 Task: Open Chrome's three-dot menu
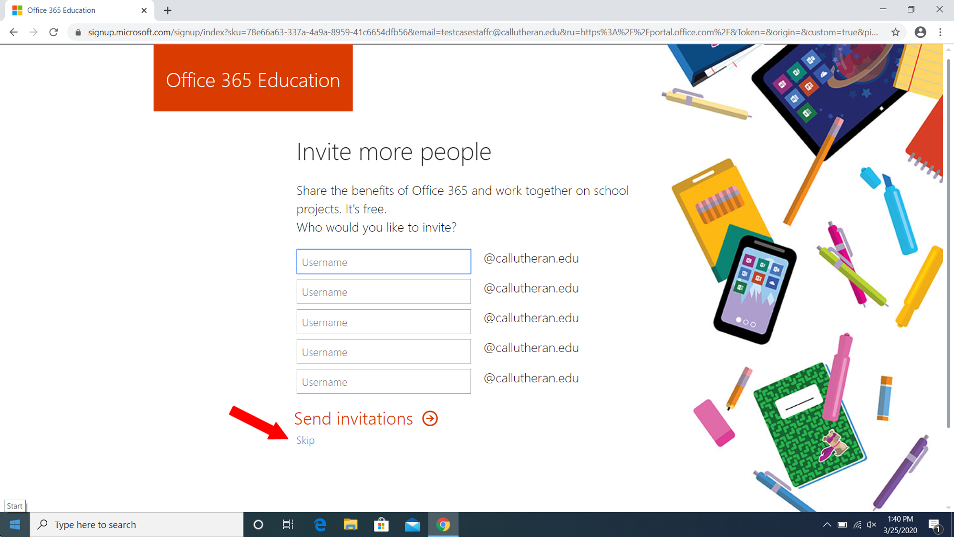click(940, 32)
